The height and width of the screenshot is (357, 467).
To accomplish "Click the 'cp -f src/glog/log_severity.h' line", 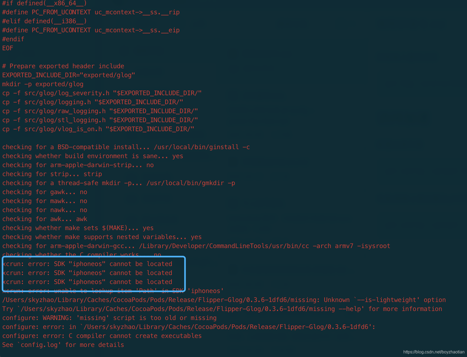I will coord(102,93).
